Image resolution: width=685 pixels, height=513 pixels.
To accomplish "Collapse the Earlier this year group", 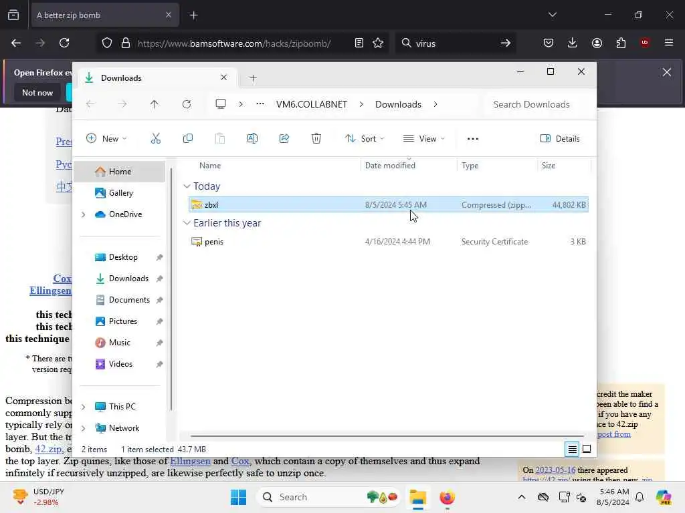I will click(x=187, y=223).
